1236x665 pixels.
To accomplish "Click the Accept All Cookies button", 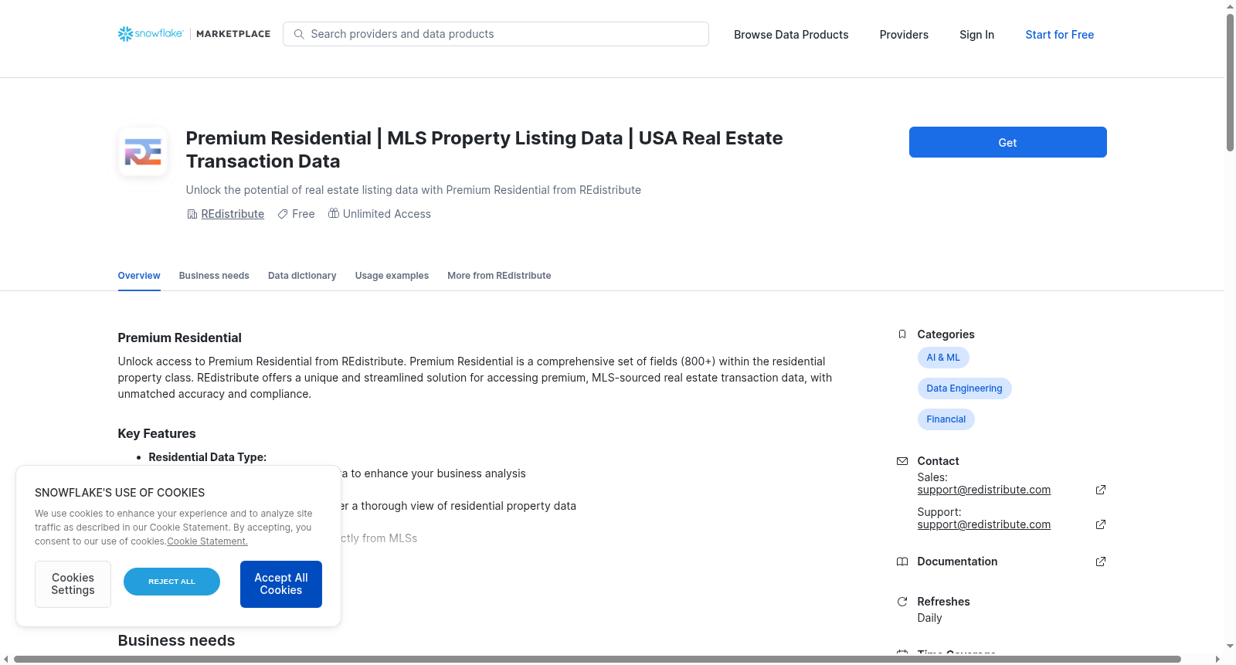I will pos(281,584).
